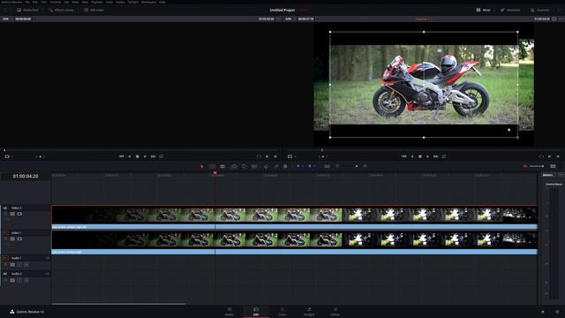Screen dimensions: 565x318
Task: Click the timeline zoom-in plus icon
Action: coord(365,166)
